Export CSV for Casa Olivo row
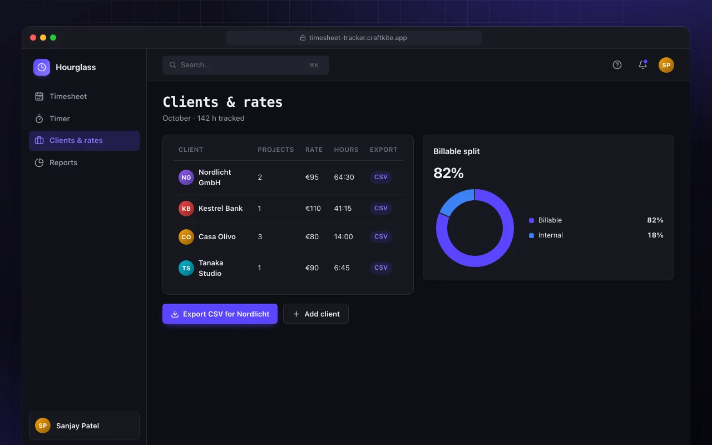712x445 pixels. point(381,237)
